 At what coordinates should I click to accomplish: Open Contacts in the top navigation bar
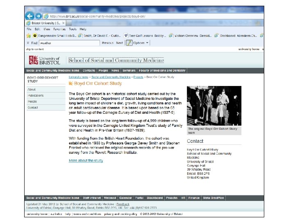pos(89,70)
